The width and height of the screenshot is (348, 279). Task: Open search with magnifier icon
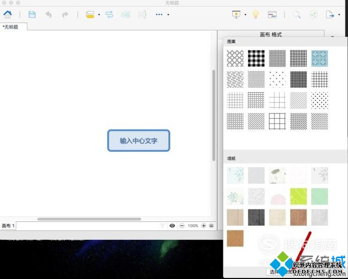click(297, 15)
